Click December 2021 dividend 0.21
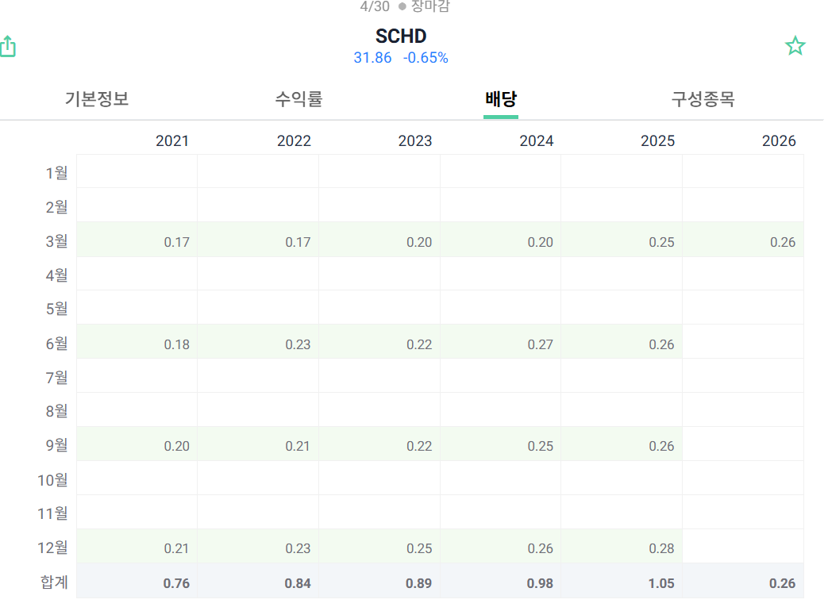Viewport: 828px width, 611px height. [x=176, y=549]
